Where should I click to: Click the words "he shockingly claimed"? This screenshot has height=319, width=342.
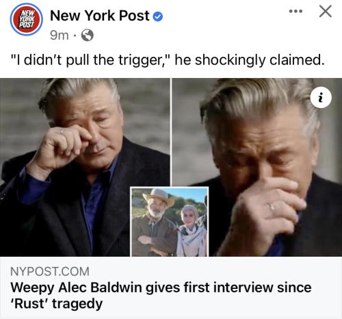click(250, 60)
